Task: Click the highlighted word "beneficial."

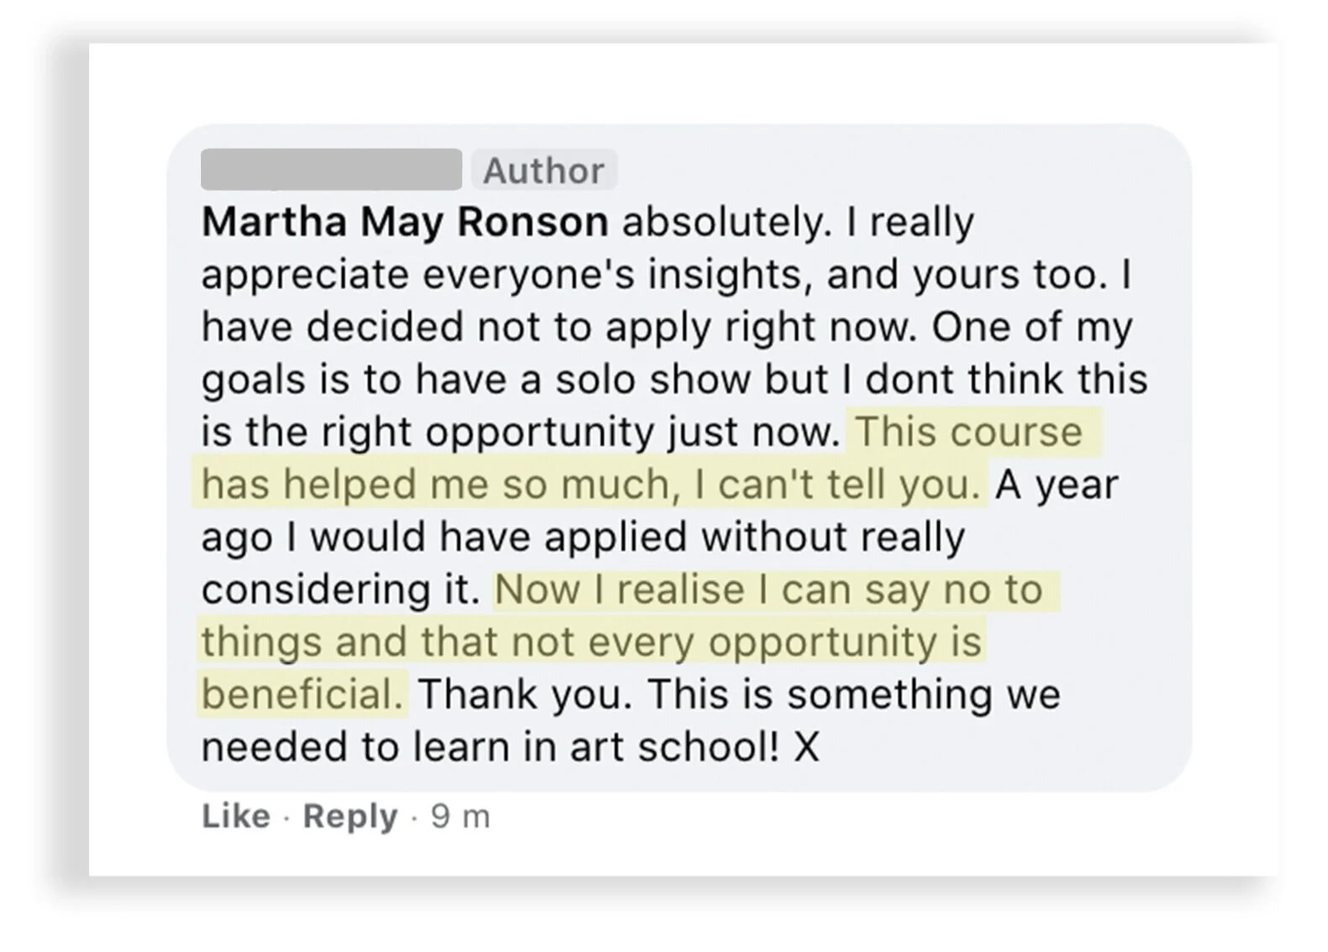Action: pyautogui.click(x=303, y=695)
